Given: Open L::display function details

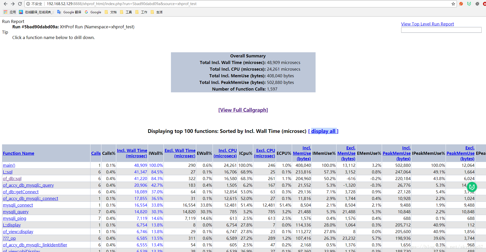Looking at the screenshot, I should 12,225.
